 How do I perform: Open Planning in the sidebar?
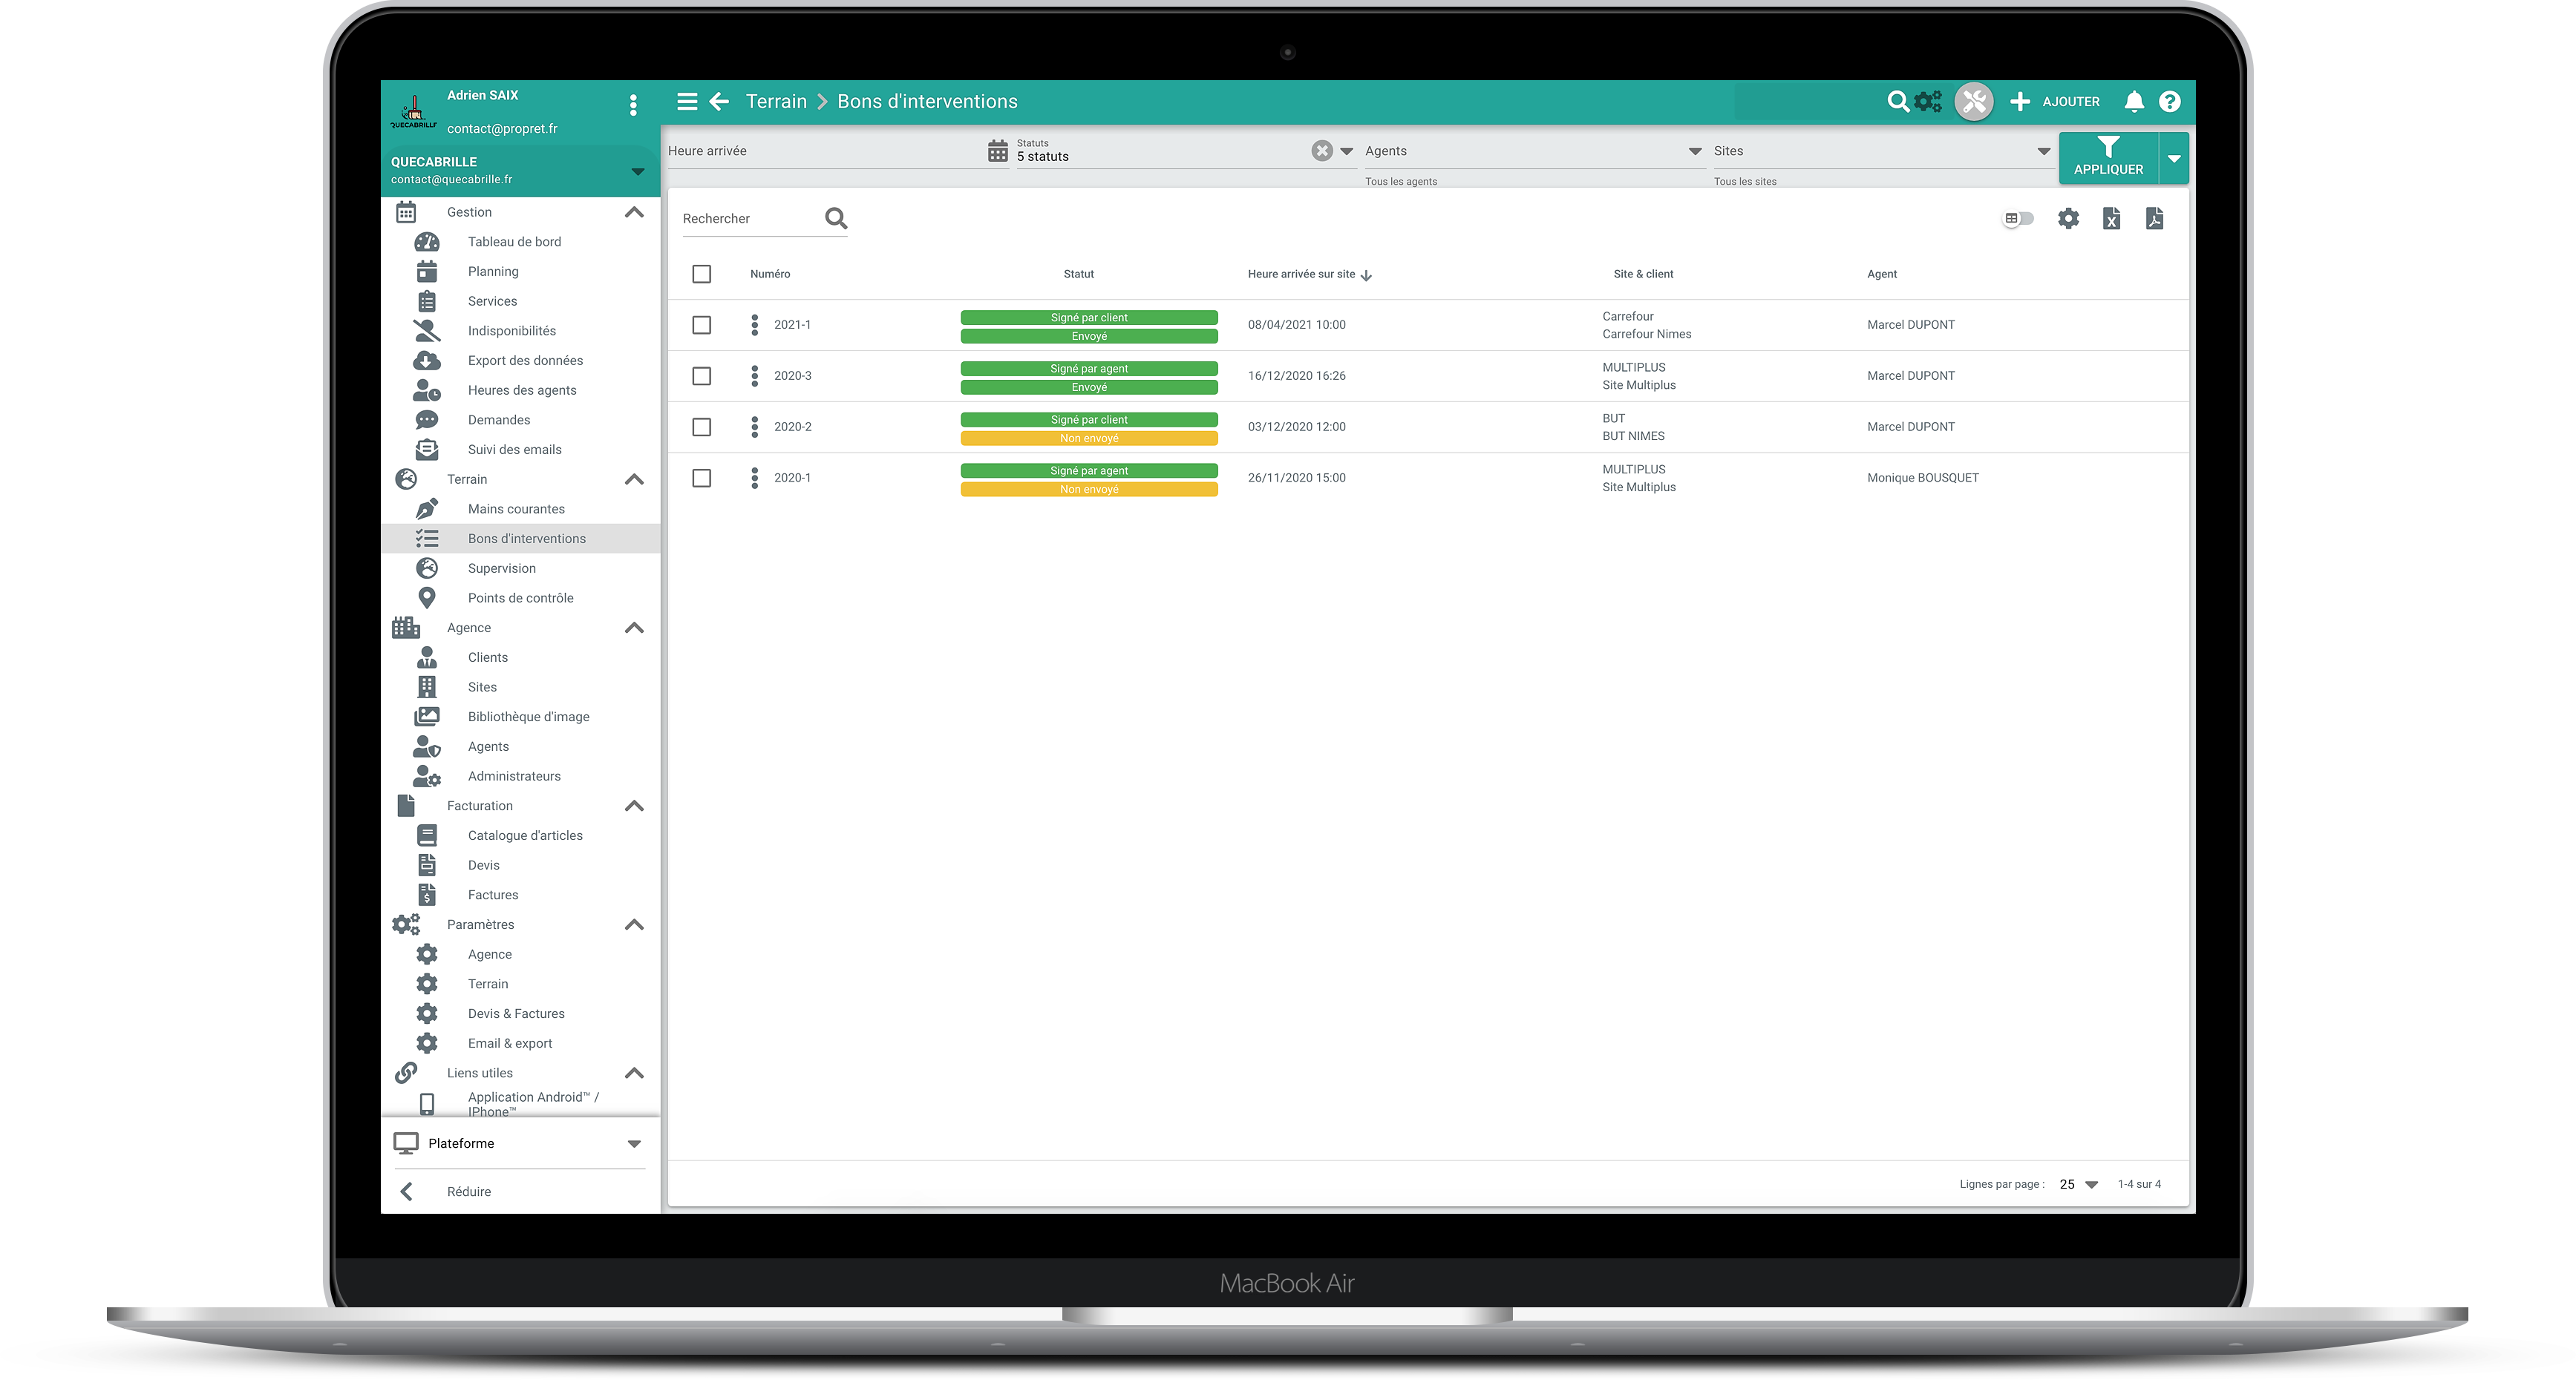(x=493, y=272)
